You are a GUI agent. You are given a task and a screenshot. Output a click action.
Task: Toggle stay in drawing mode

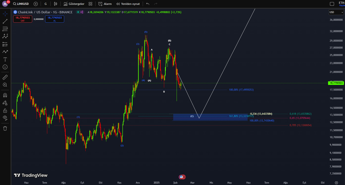click(5, 103)
